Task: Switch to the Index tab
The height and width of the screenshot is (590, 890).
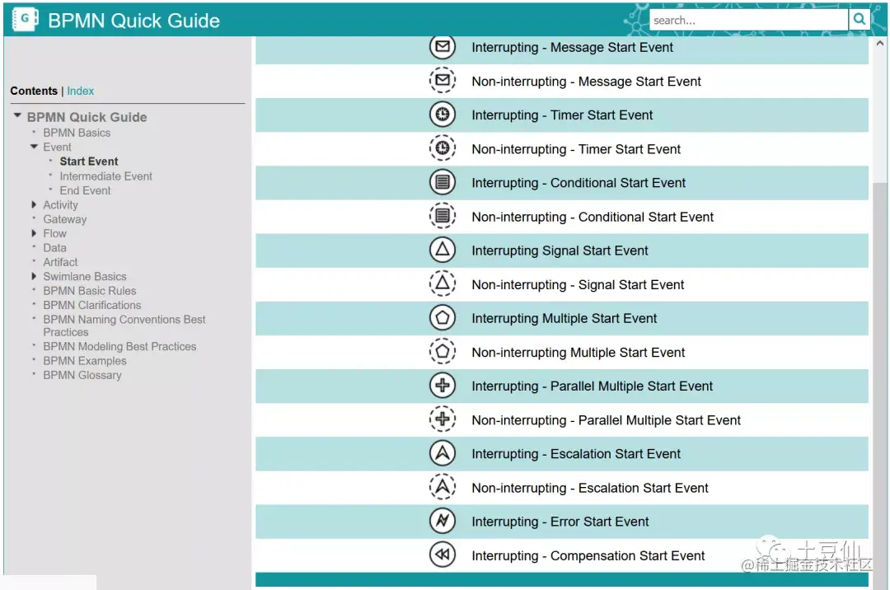Action: (x=80, y=91)
